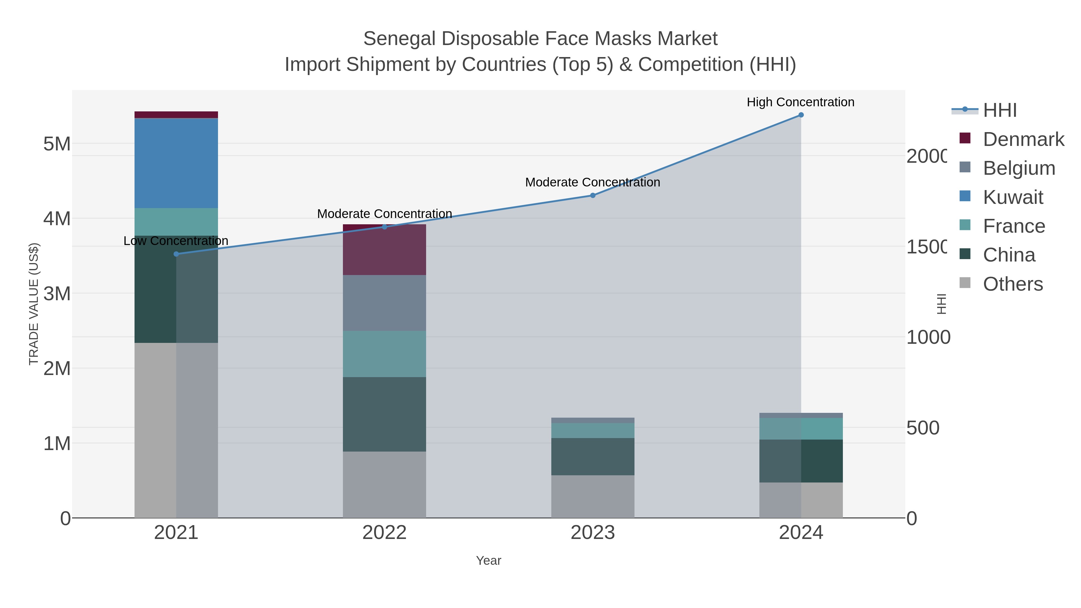
Task: Click the 5M tick label
Action: pyautogui.click(x=57, y=144)
